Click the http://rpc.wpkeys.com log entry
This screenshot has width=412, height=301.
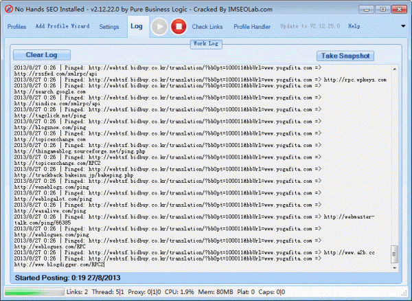tap(355, 80)
